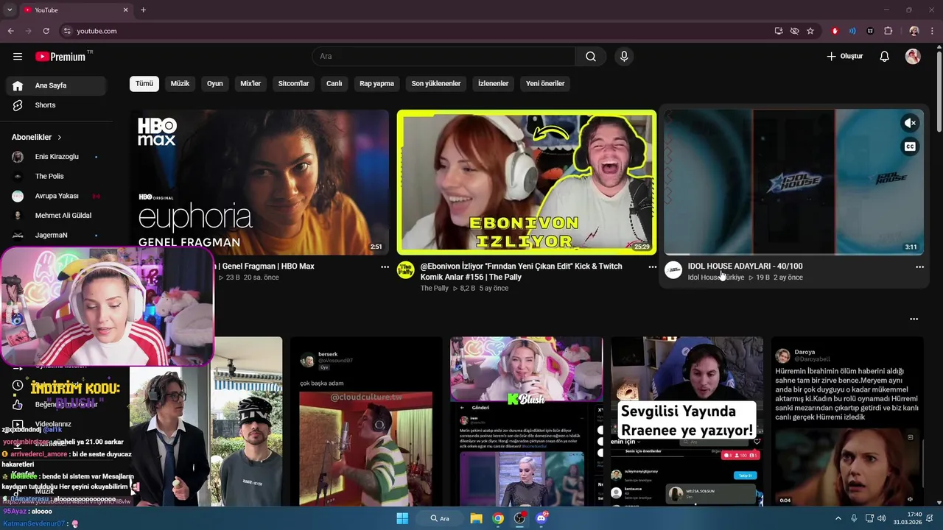Bookmark page with star icon
Screen dimensions: 943x530
810,31
